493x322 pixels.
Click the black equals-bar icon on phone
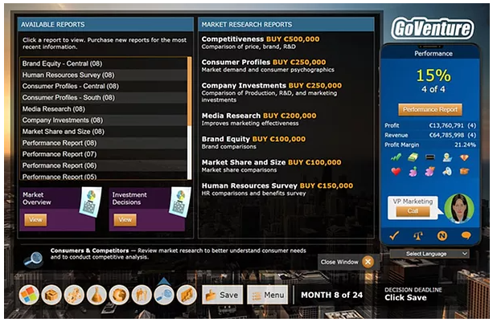(x=430, y=157)
